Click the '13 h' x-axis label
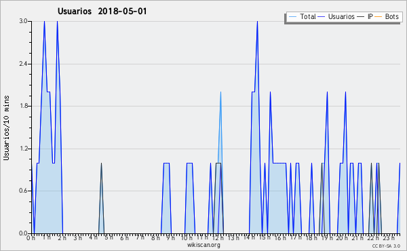 pos(233,238)
